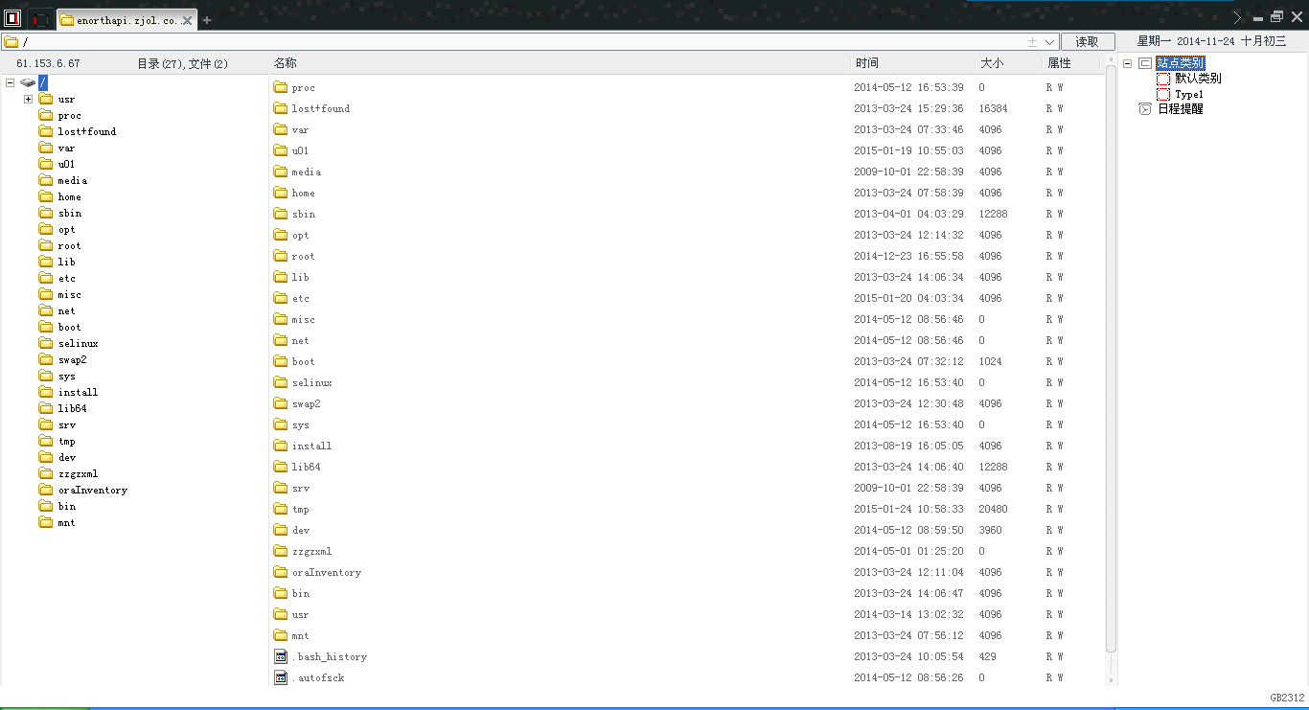Click 目录(27), 文件(2) summary text
Image resolution: width=1309 pixels, height=710 pixels.
coord(182,63)
